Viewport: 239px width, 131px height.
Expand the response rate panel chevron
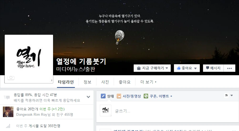[x=88, y=97]
